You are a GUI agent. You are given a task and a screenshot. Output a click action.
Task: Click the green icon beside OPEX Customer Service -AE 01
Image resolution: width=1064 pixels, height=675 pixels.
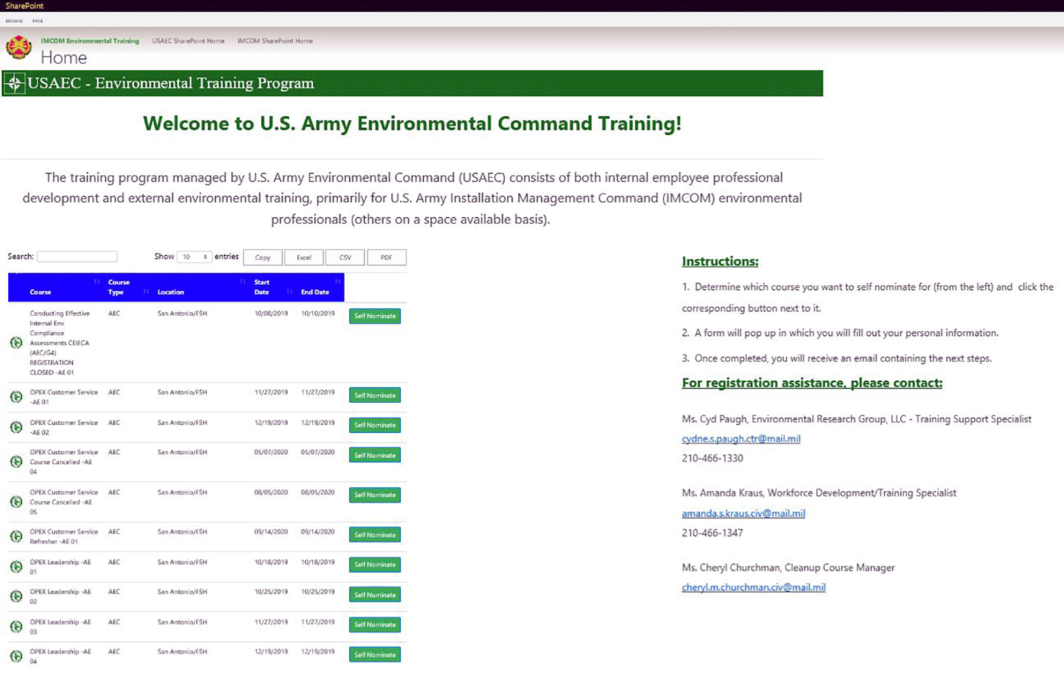click(15, 396)
